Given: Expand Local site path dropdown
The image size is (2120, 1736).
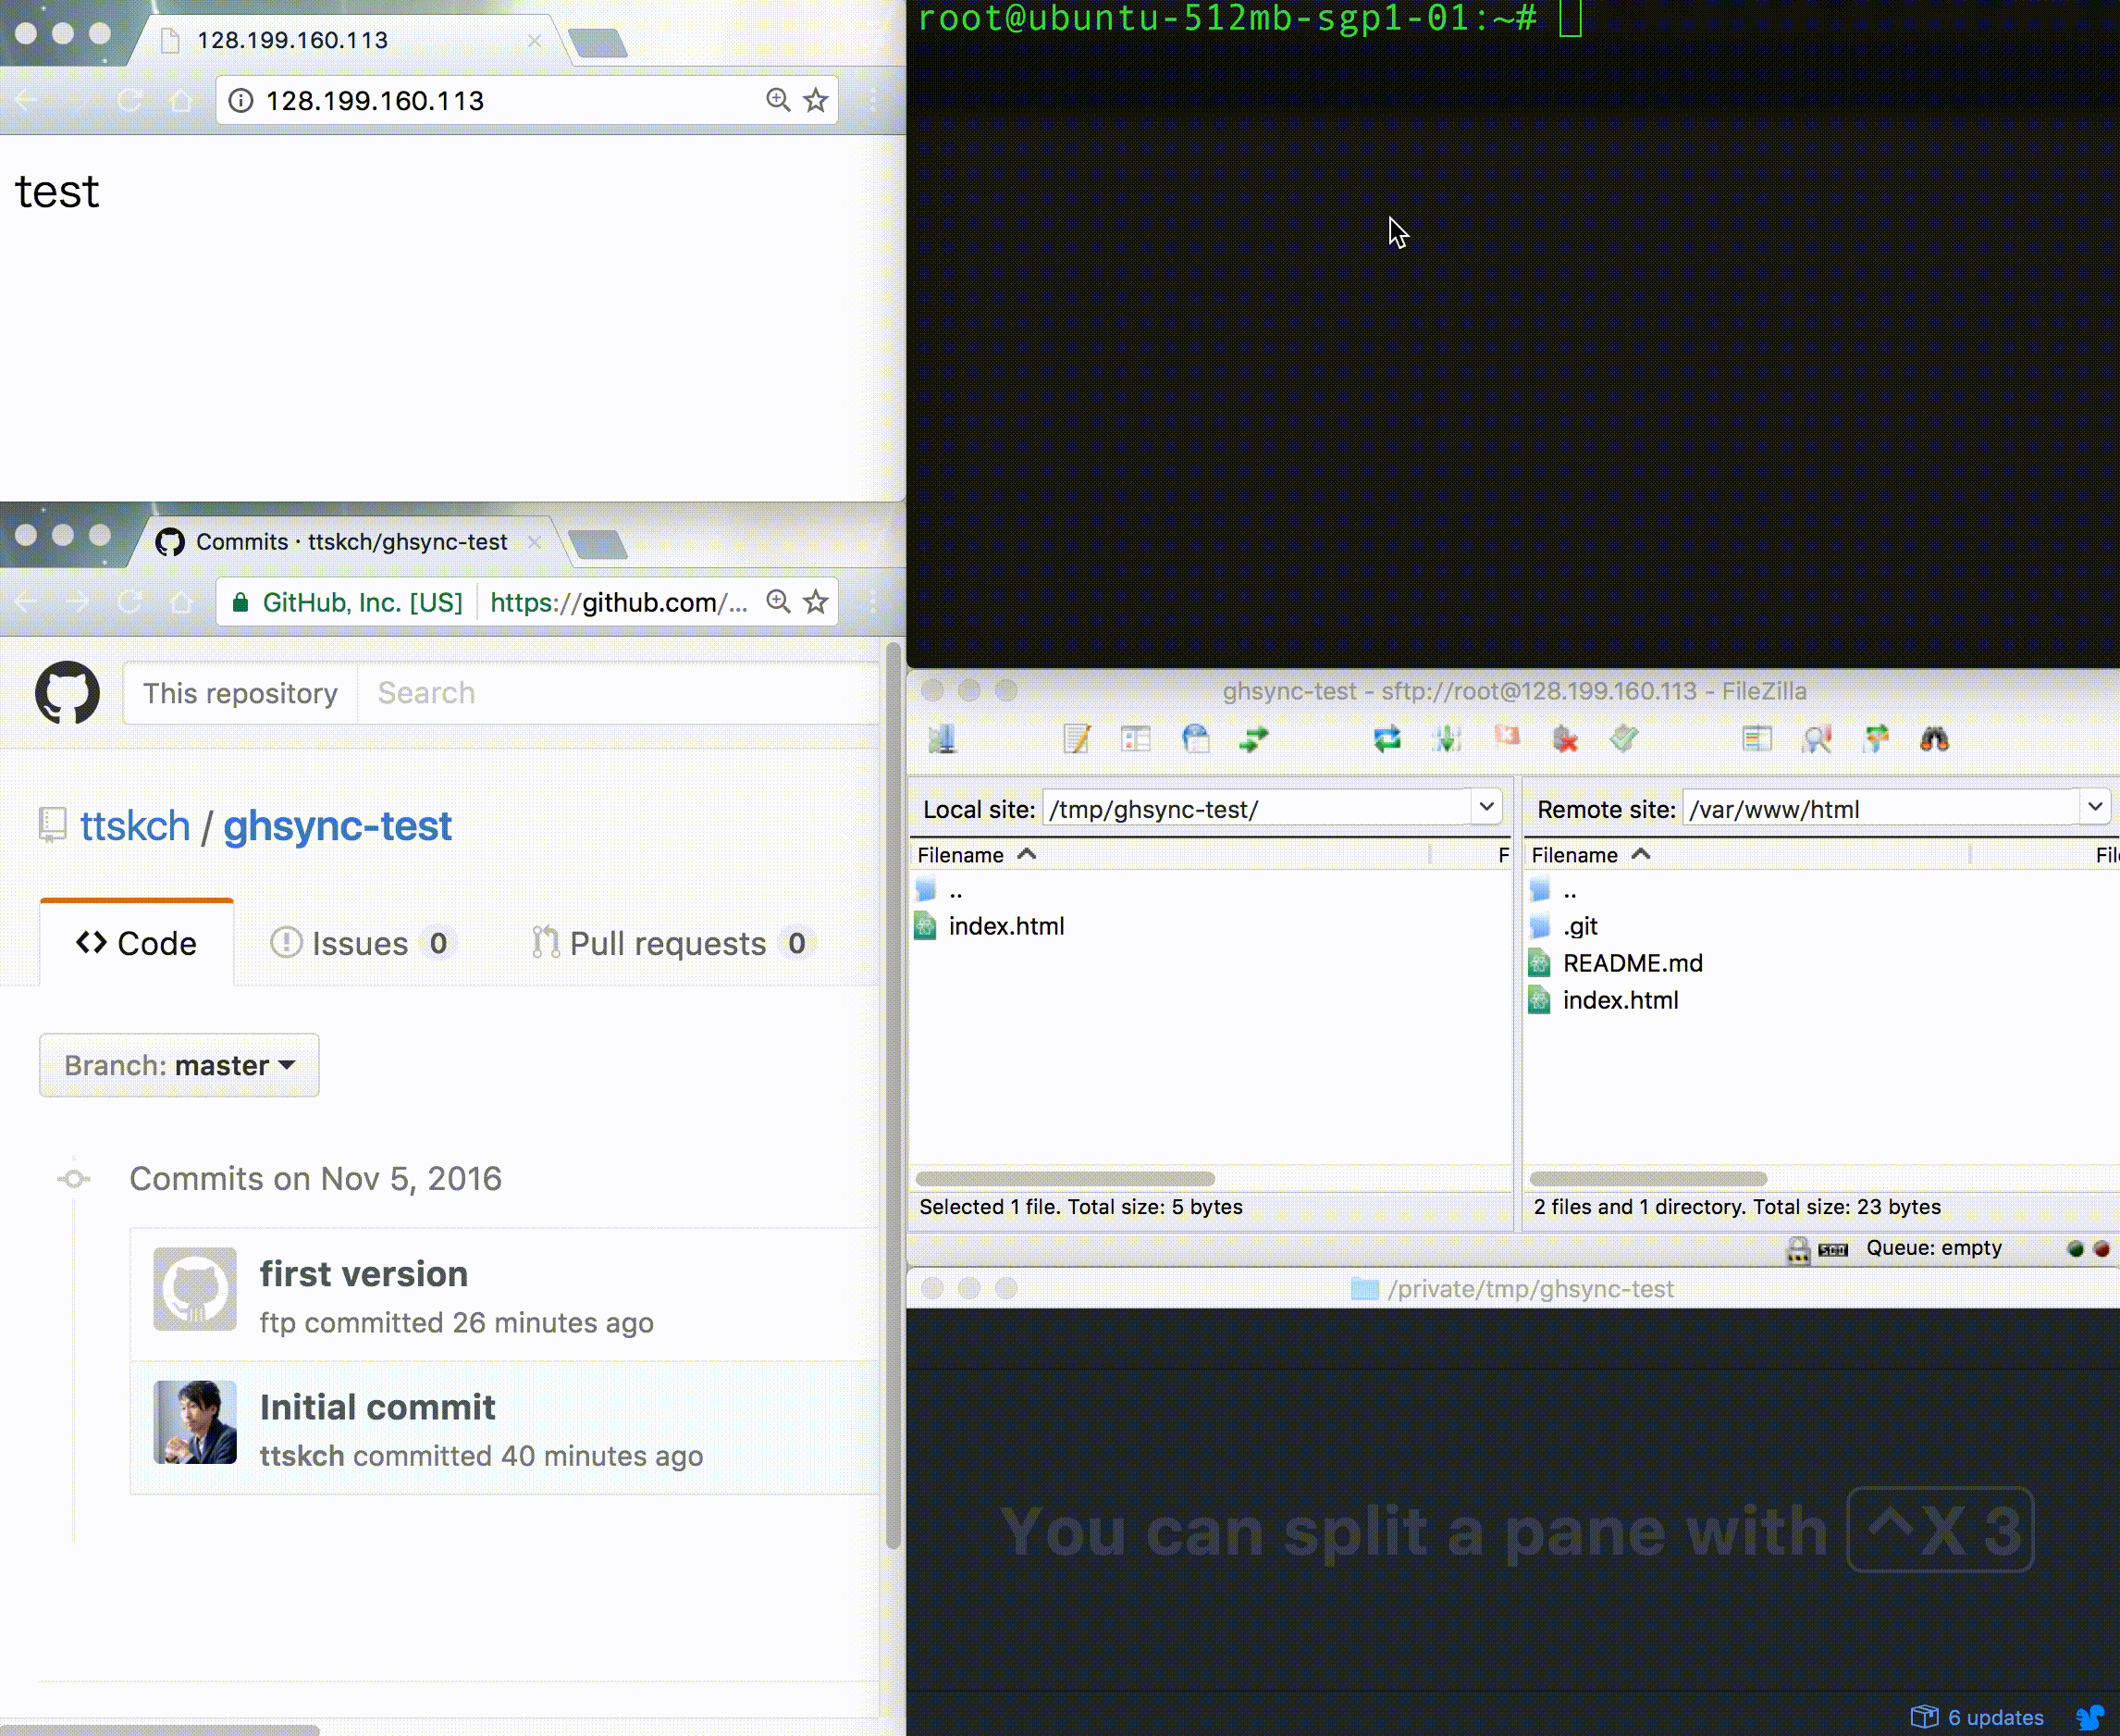Looking at the screenshot, I should (x=1486, y=807).
